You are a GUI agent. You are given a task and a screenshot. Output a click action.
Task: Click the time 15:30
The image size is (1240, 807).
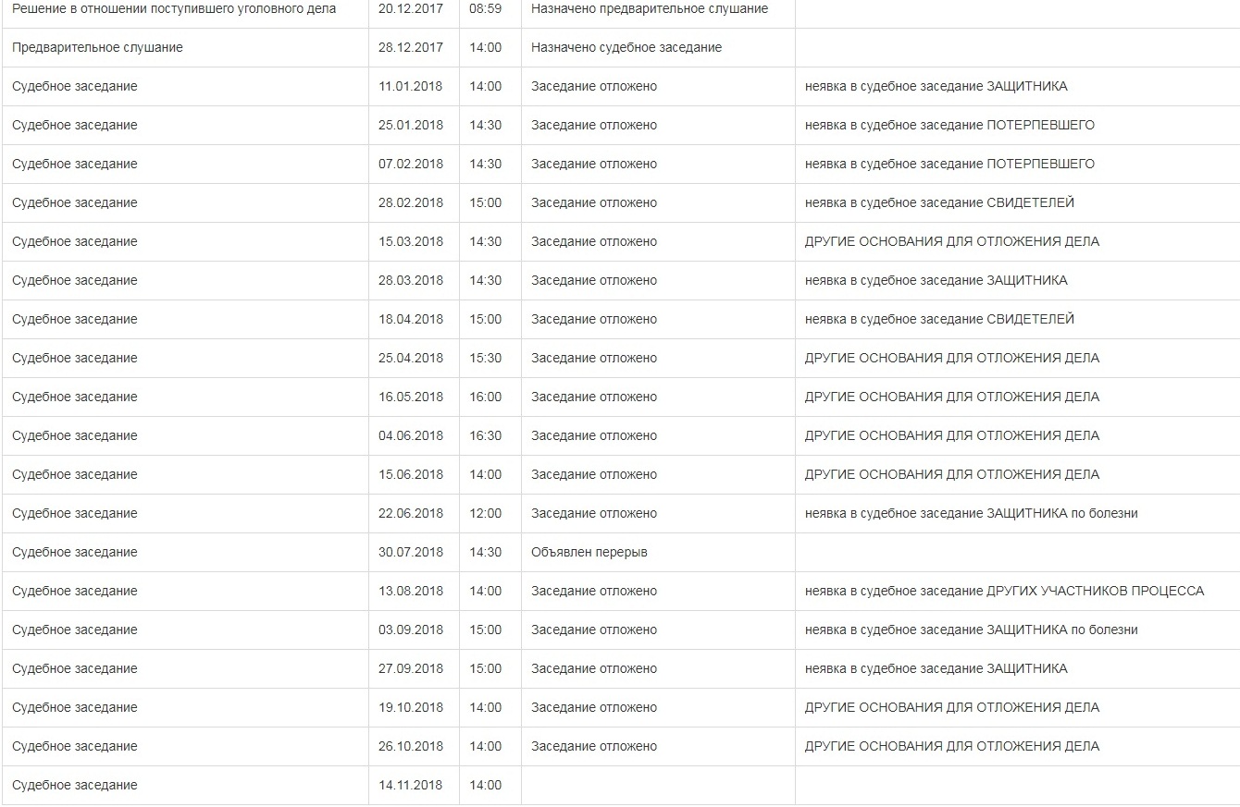485,358
